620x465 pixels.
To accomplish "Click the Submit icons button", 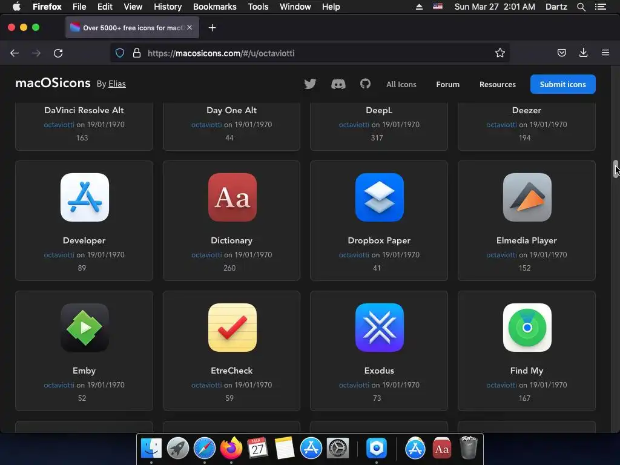I will coord(562,84).
